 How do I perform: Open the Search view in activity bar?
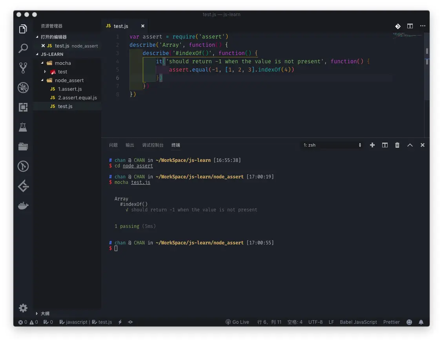pyautogui.click(x=23, y=48)
